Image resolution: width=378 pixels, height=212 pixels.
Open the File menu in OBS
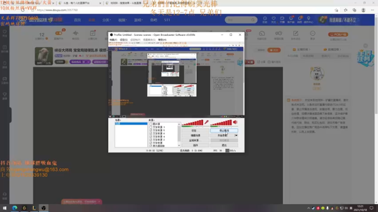[x=113, y=40]
